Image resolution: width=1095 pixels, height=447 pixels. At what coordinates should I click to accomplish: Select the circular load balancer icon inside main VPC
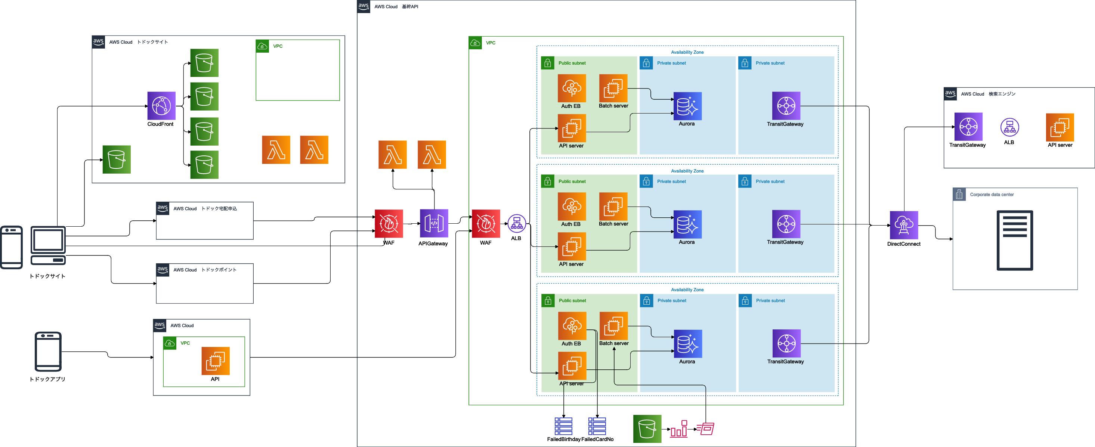[516, 223]
